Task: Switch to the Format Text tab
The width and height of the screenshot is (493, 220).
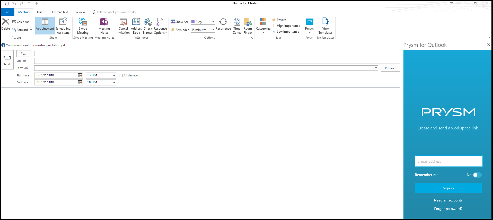Action: coord(60,12)
